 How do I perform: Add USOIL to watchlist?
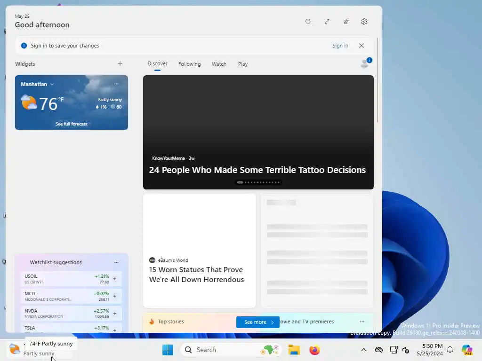click(115, 279)
